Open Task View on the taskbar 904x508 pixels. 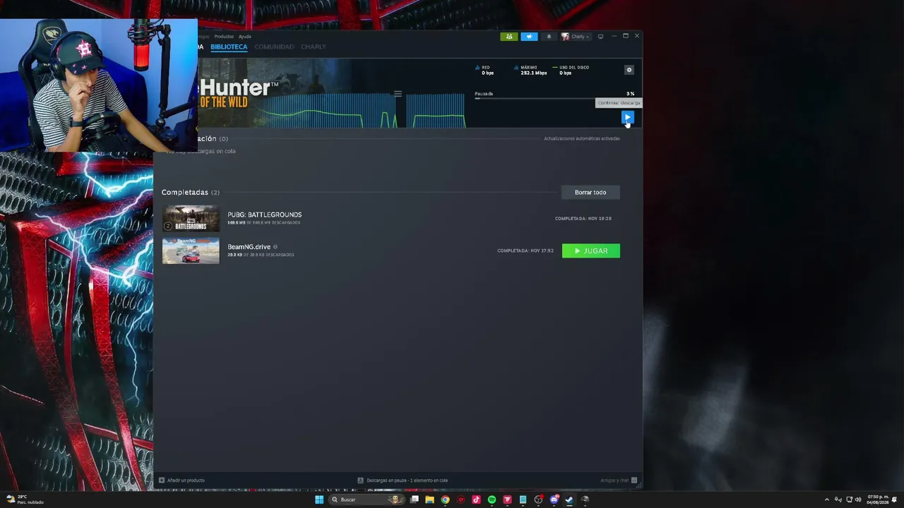click(415, 500)
